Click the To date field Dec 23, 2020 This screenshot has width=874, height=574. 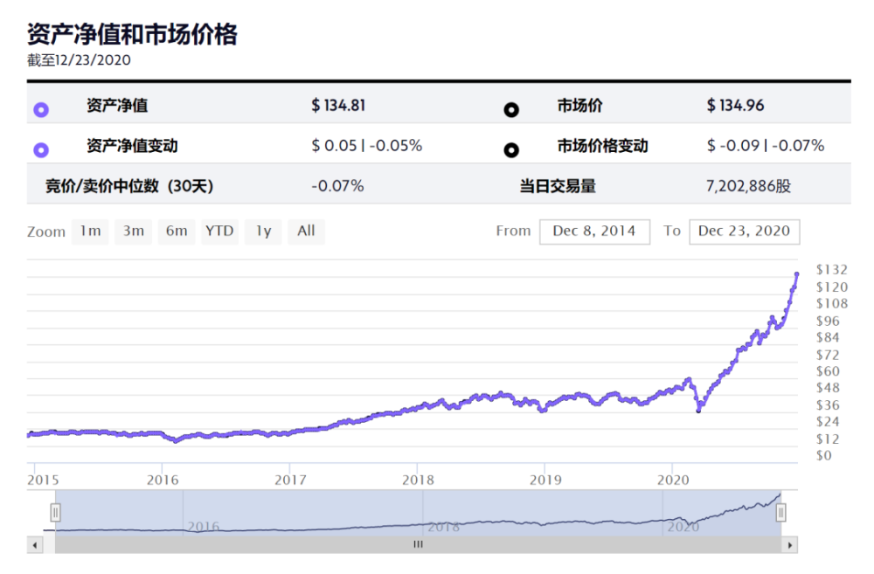coord(744,232)
